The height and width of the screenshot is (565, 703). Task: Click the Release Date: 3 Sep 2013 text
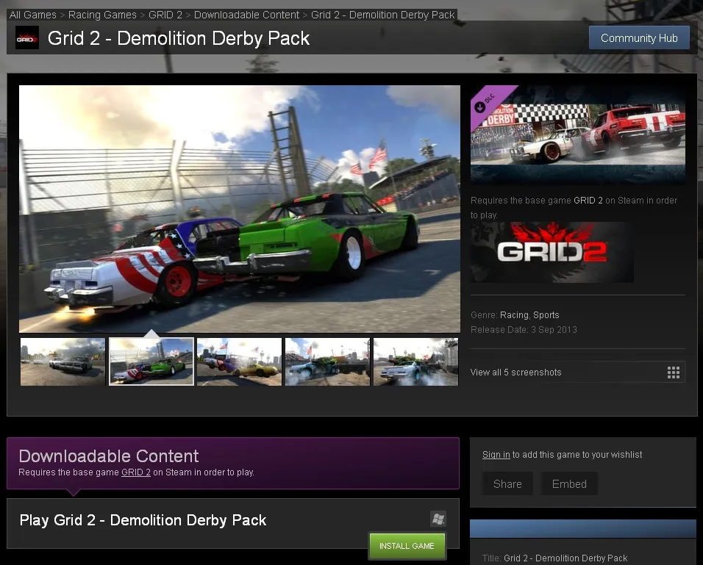pyautogui.click(x=524, y=330)
